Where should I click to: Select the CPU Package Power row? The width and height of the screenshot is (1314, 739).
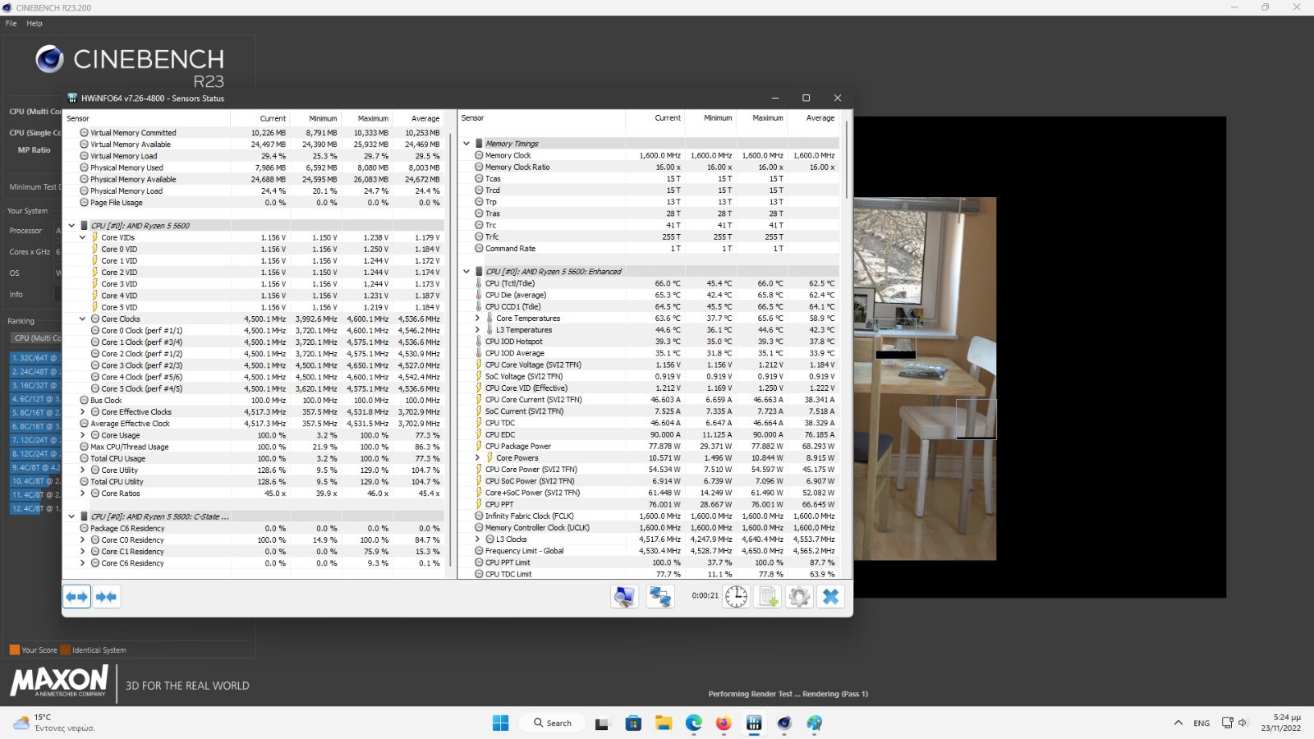(650, 447)
